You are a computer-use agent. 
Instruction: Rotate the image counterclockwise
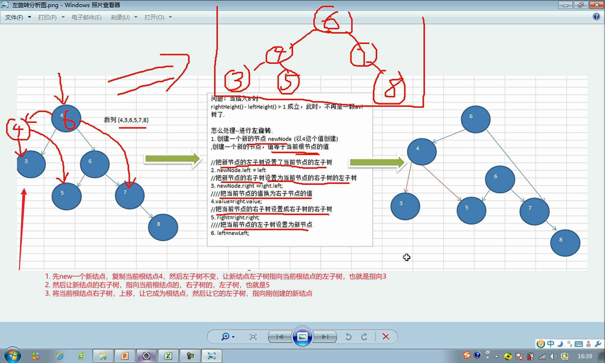pos(348,337)
